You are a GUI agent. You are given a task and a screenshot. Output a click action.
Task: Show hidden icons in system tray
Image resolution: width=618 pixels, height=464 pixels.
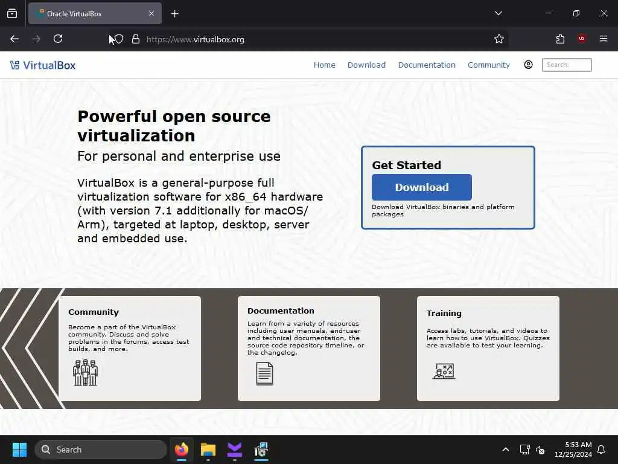506,449
